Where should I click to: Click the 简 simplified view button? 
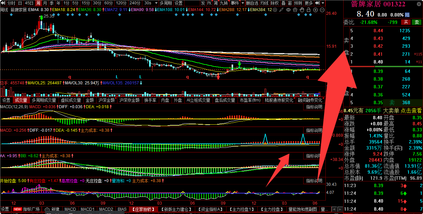(x=216, y=3)
